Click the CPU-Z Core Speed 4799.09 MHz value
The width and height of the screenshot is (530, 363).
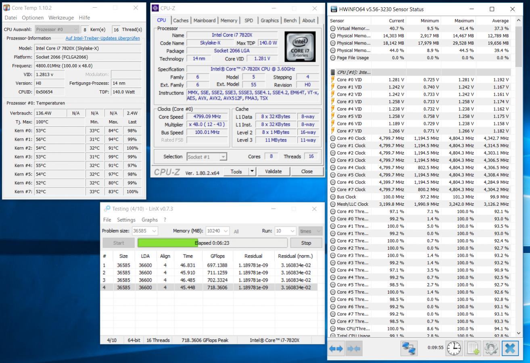pyautogui.click(x=207, y=117)
